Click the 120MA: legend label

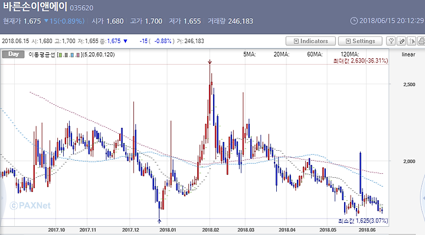tap(350, 54)
